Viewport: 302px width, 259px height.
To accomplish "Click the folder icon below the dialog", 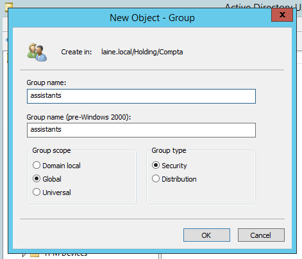I will point(35,255).
